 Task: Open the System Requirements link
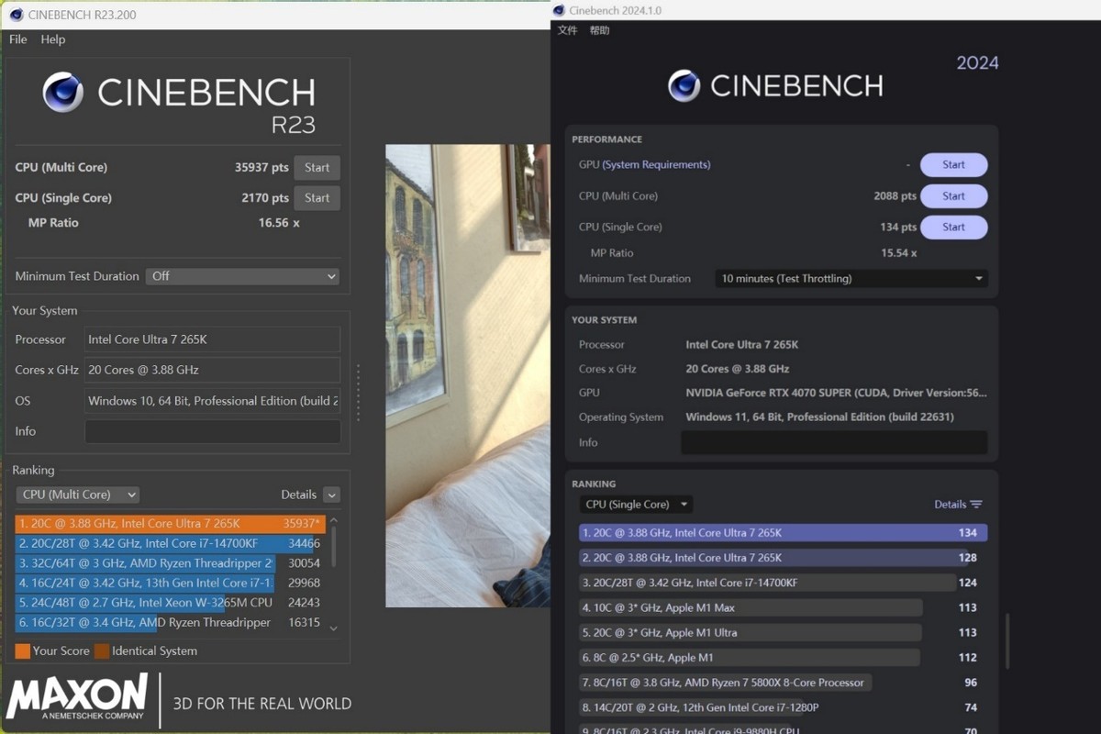pos(656,165)
